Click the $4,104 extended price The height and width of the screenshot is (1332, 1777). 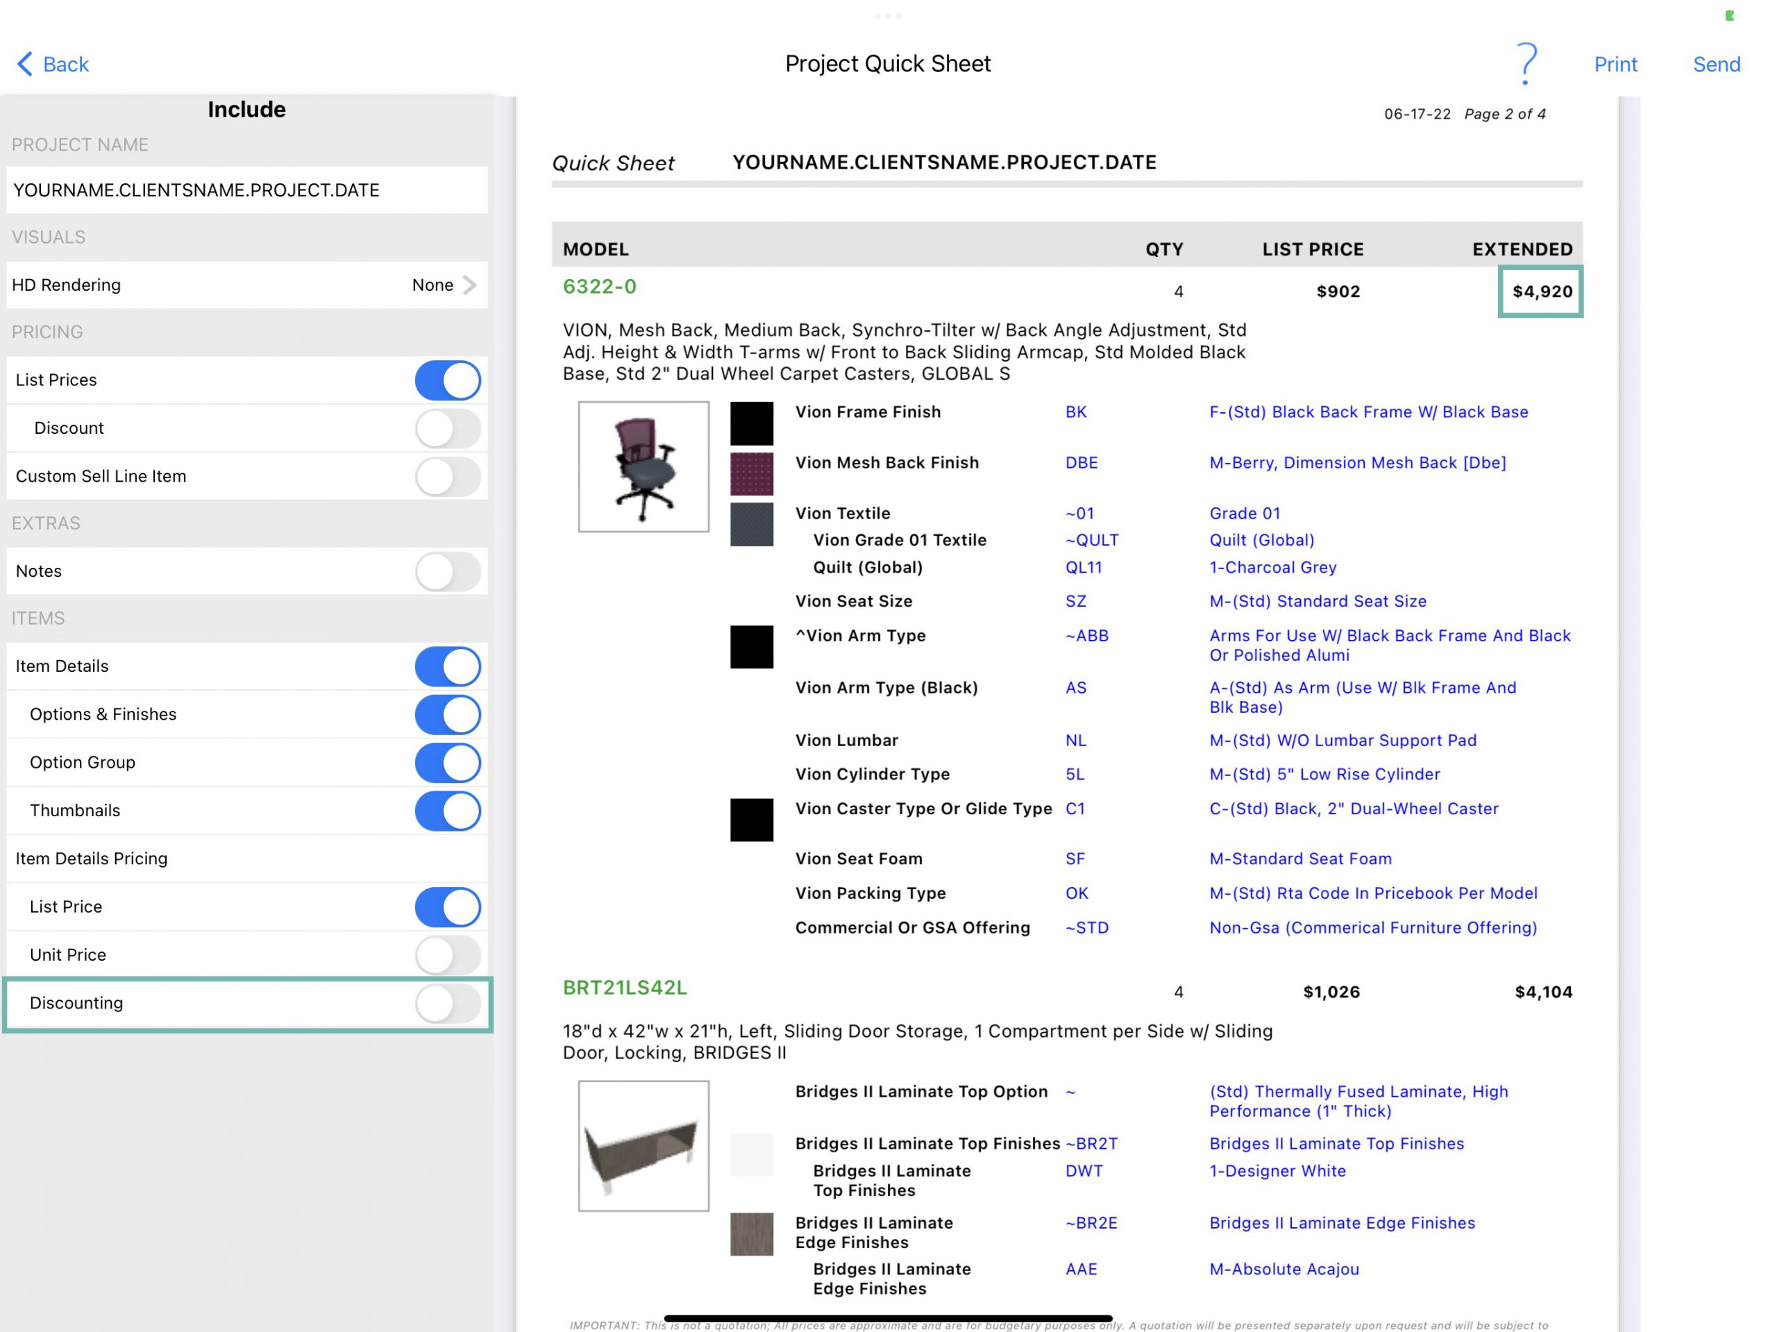(x=1543, y=992)
